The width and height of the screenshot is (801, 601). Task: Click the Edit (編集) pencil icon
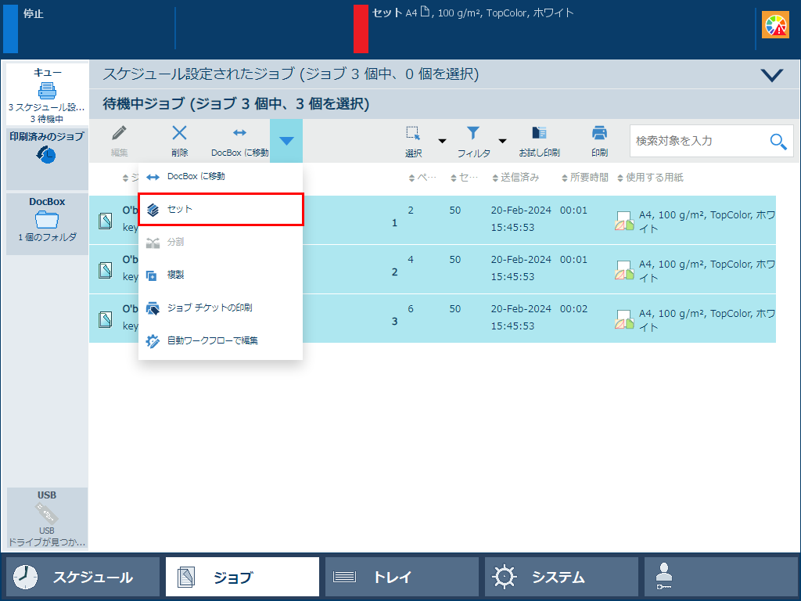point(119,133)
